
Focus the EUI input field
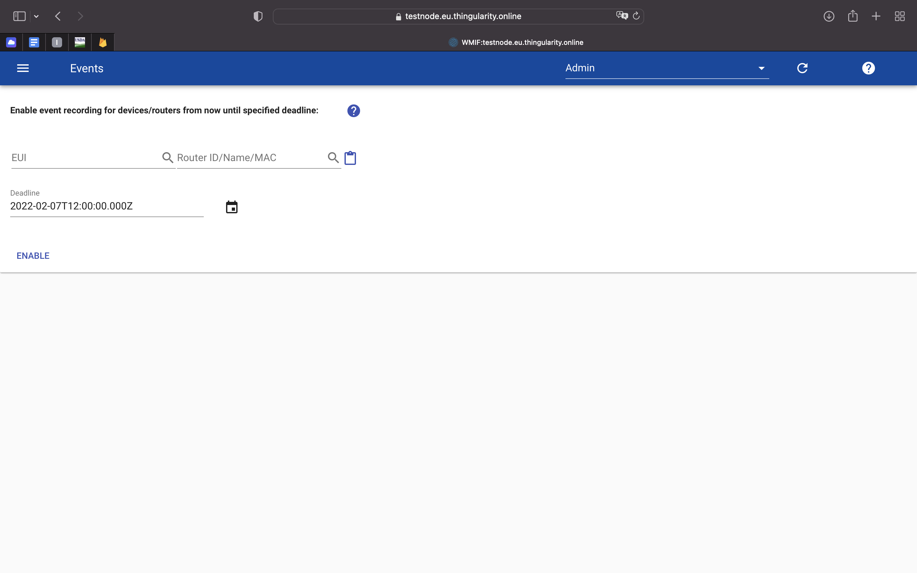tap(85, 158)
